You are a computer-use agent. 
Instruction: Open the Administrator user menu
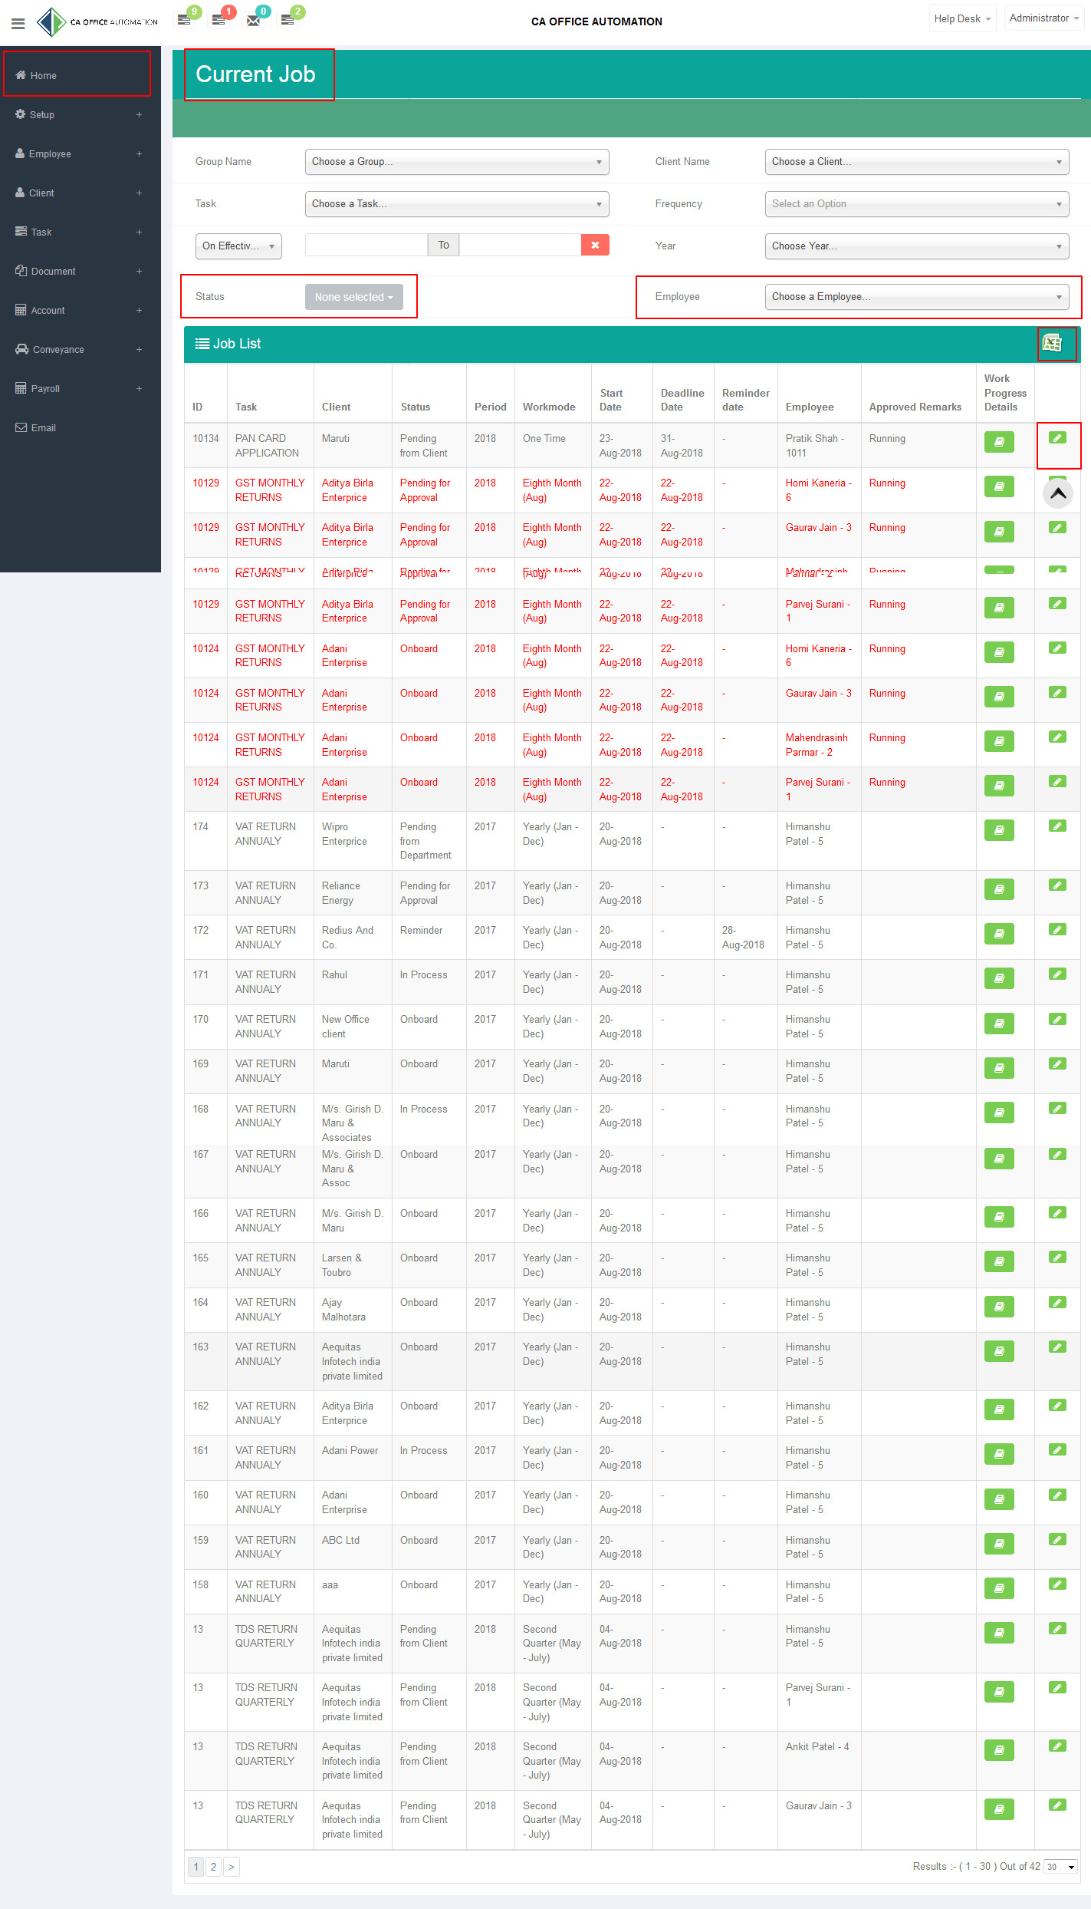tap(1043, 18)
